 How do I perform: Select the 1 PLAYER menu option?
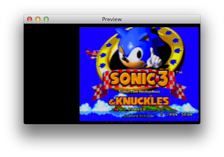point(135,109)
